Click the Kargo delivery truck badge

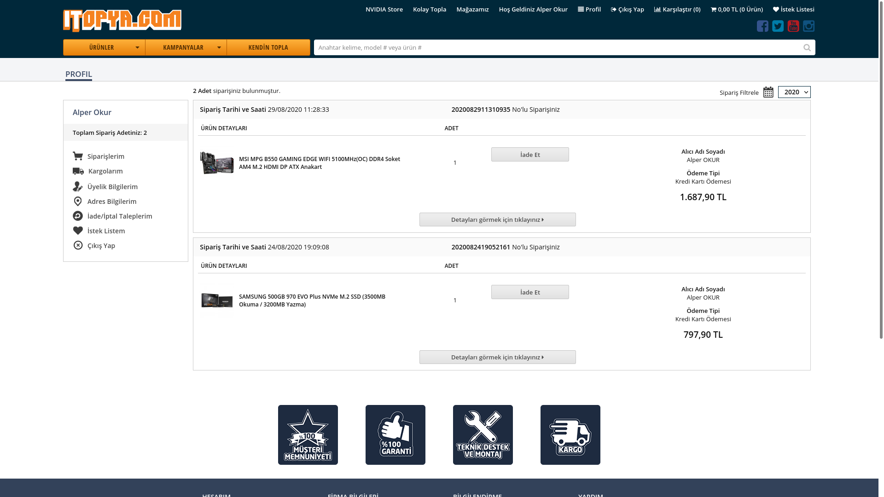click(570, 435)
